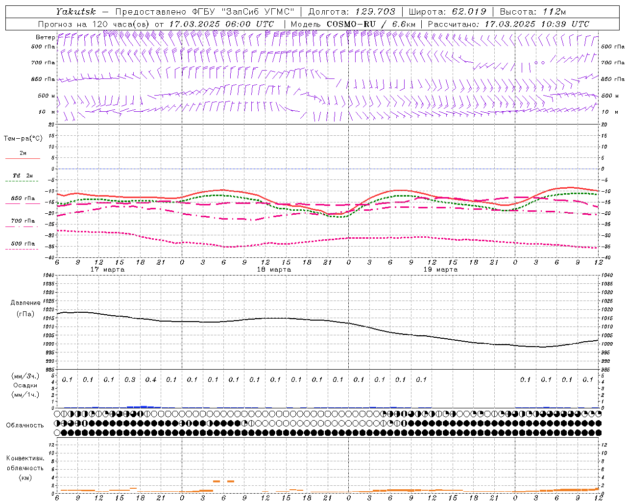Click the Рассчитано: 17.03.2025 10:39 UTC text
This screenshot has height=502, width=627.
tap(508, 24)
